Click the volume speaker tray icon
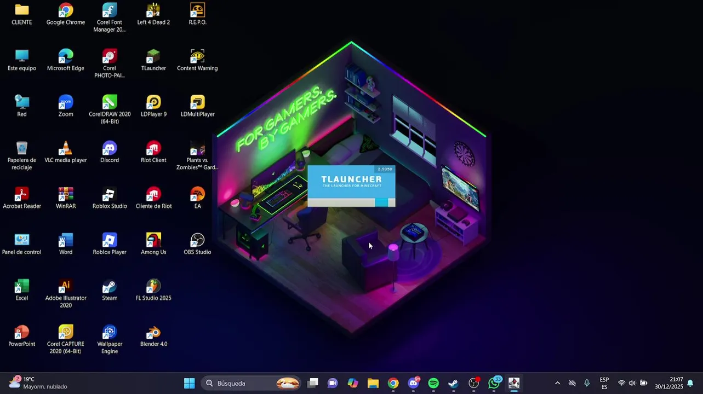 (x=632, y=383)
